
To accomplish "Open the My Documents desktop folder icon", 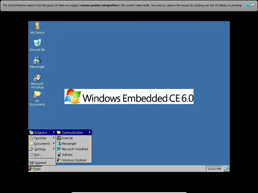I will pyautogui.click(x=37, y=99).
